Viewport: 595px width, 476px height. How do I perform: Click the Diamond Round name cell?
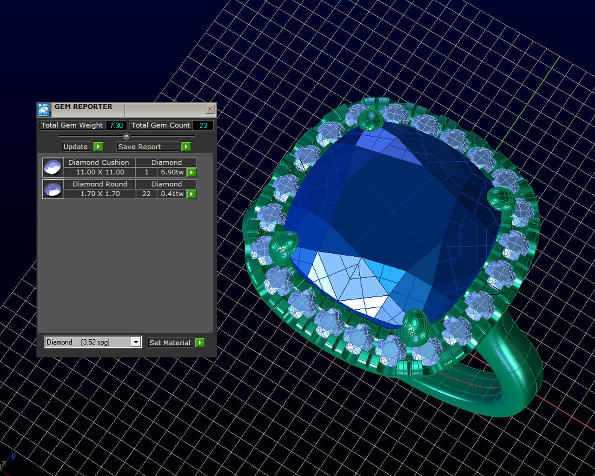click(99, 185)
